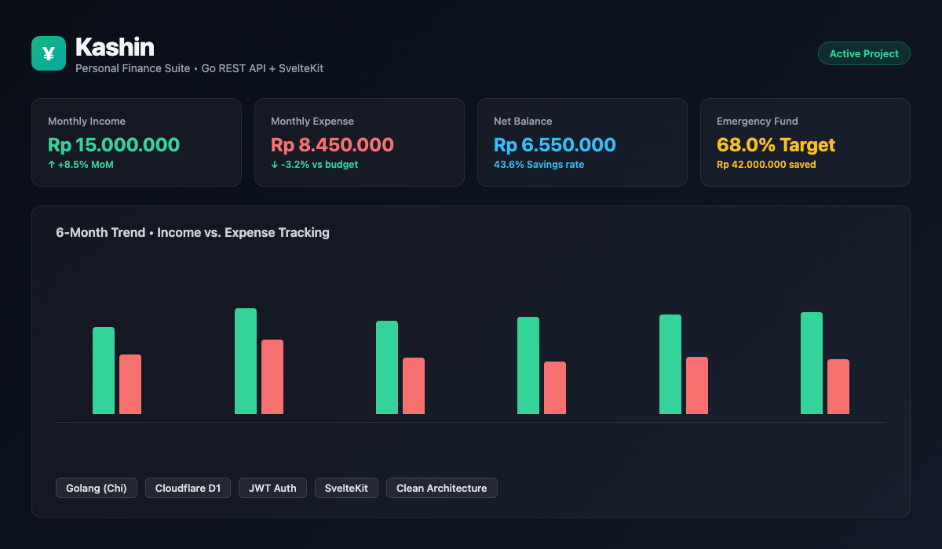Click the 6-Month Trend chart title
The width and height of the screenshot is (942, 549).
point(193,233)
